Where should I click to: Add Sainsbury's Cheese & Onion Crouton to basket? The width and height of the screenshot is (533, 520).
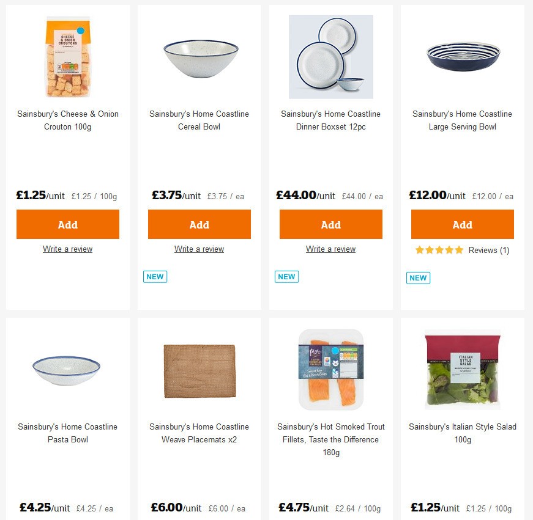click(67, 224)
